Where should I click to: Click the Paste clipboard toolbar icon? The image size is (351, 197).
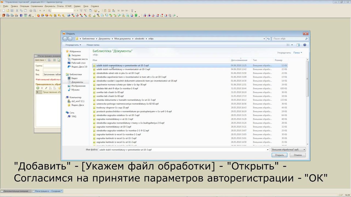(x=25, y=11)
